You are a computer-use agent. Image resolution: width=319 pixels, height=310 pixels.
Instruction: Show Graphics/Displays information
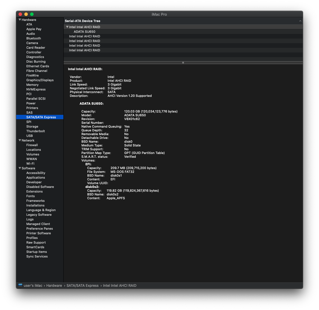click(x=40, y=80)
